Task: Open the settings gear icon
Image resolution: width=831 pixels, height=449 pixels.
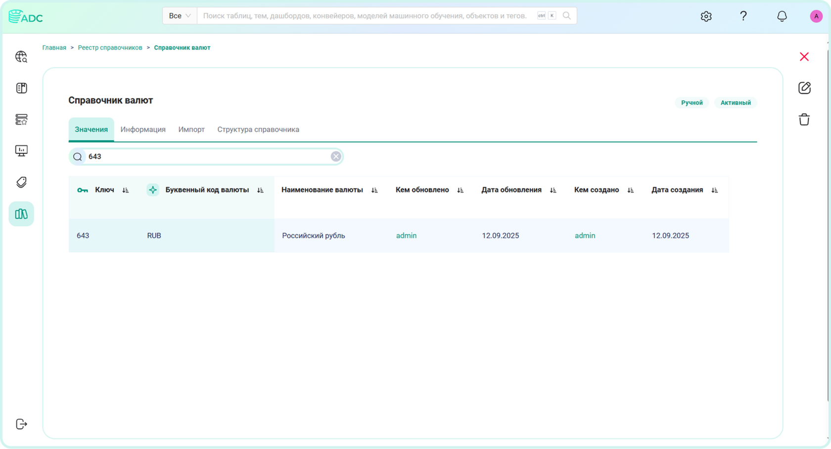Action: pos(706,16)
